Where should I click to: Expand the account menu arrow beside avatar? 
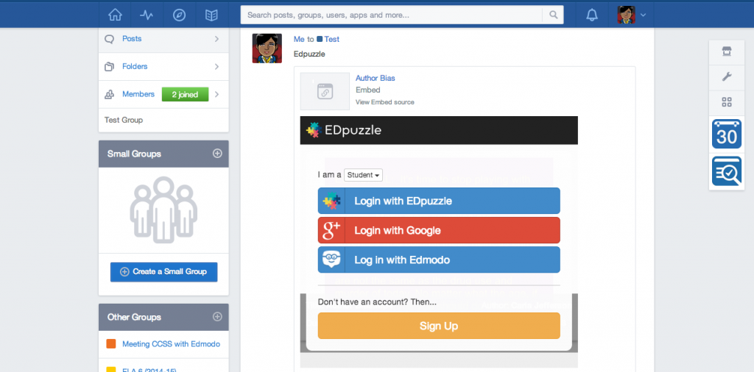pos(643,15)
